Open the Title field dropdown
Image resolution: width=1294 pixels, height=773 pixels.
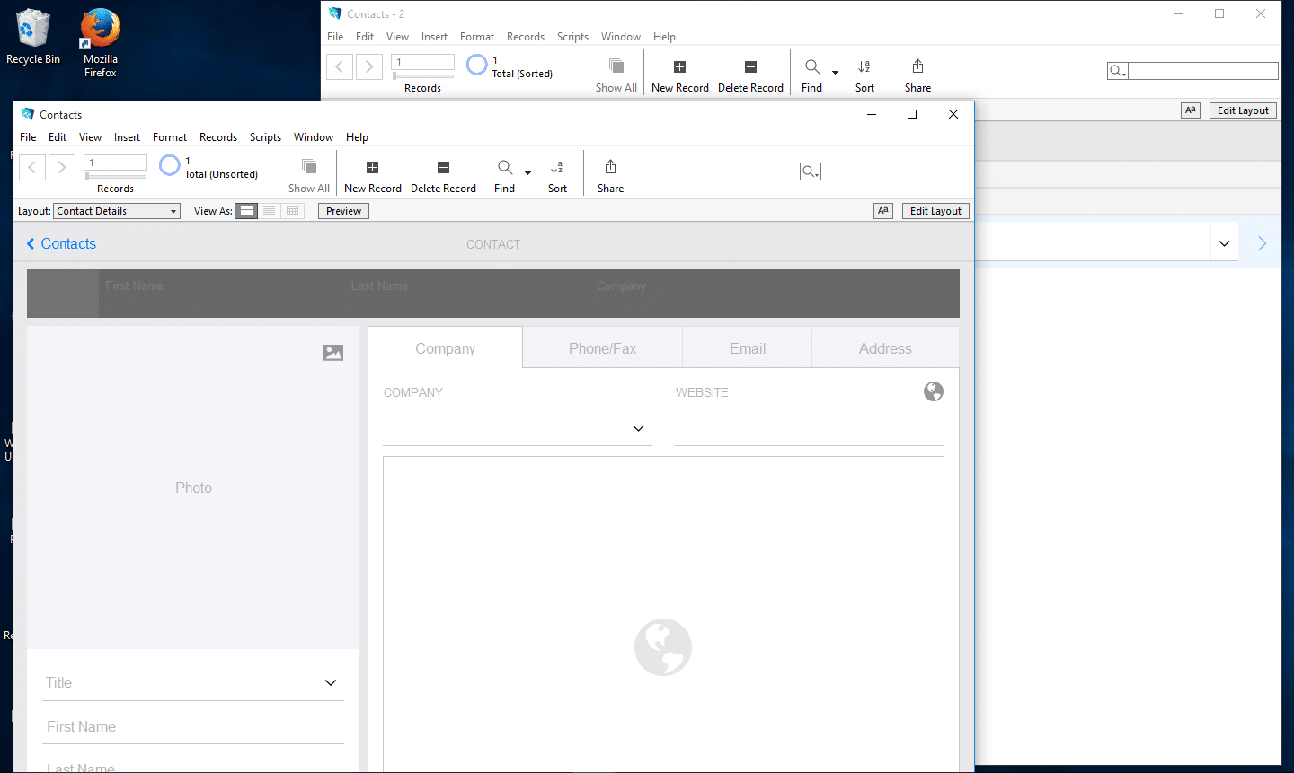(x=331, y=682)
